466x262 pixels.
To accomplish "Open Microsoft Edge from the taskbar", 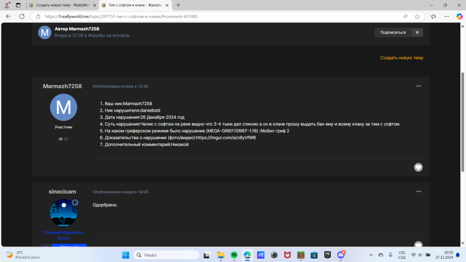I will [247, 255].
